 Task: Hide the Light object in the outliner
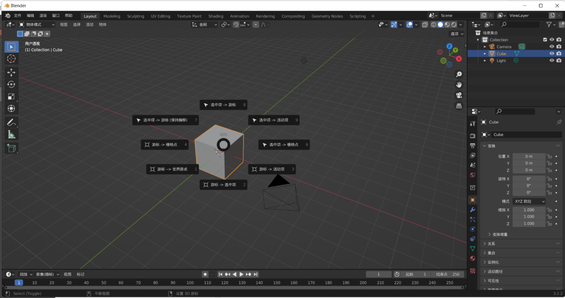tap(551, 60)
